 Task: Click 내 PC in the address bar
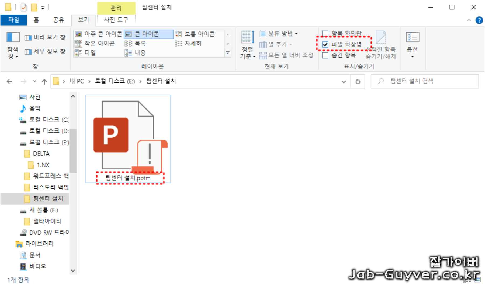pos(77,81)
